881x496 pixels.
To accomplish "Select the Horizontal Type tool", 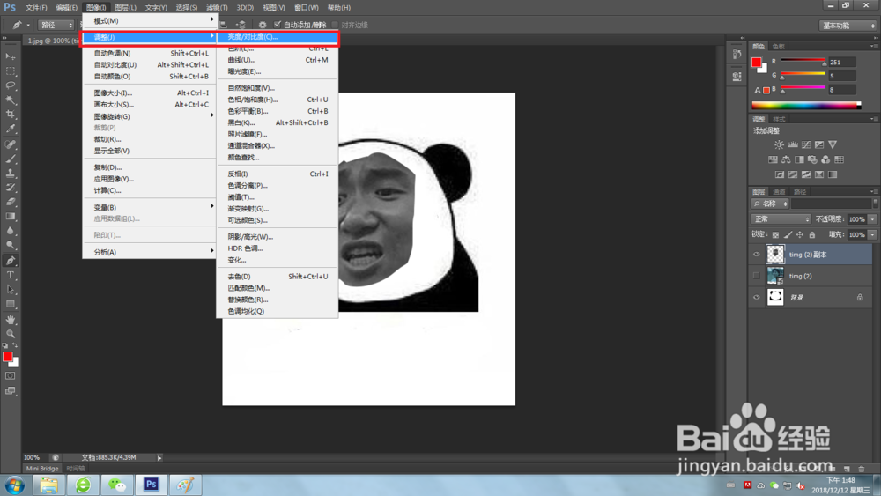I will [10, 275].
